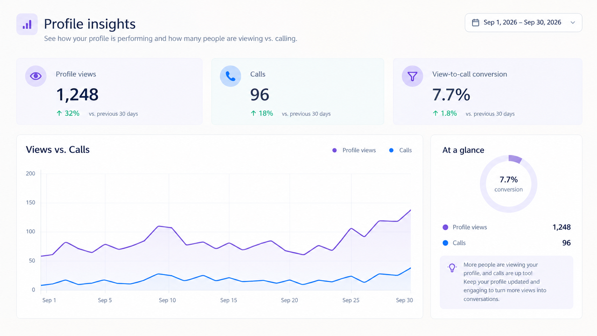Click the funnel icon on conversion card
Viewport: 597px width, 336px height.
click(x=412, y=76)
